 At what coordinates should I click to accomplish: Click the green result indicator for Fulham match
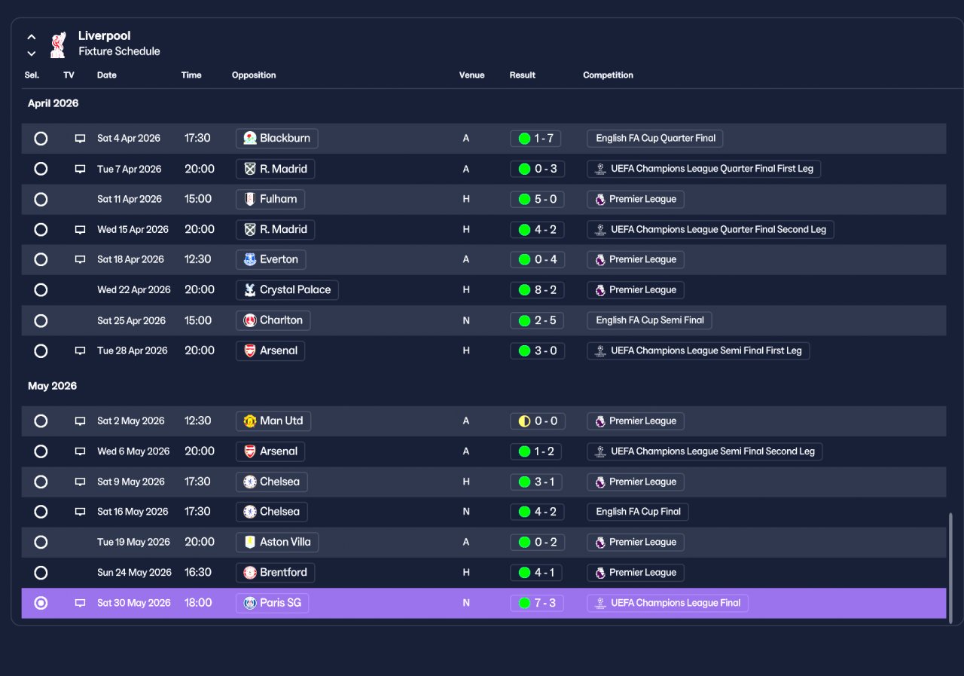524,200
